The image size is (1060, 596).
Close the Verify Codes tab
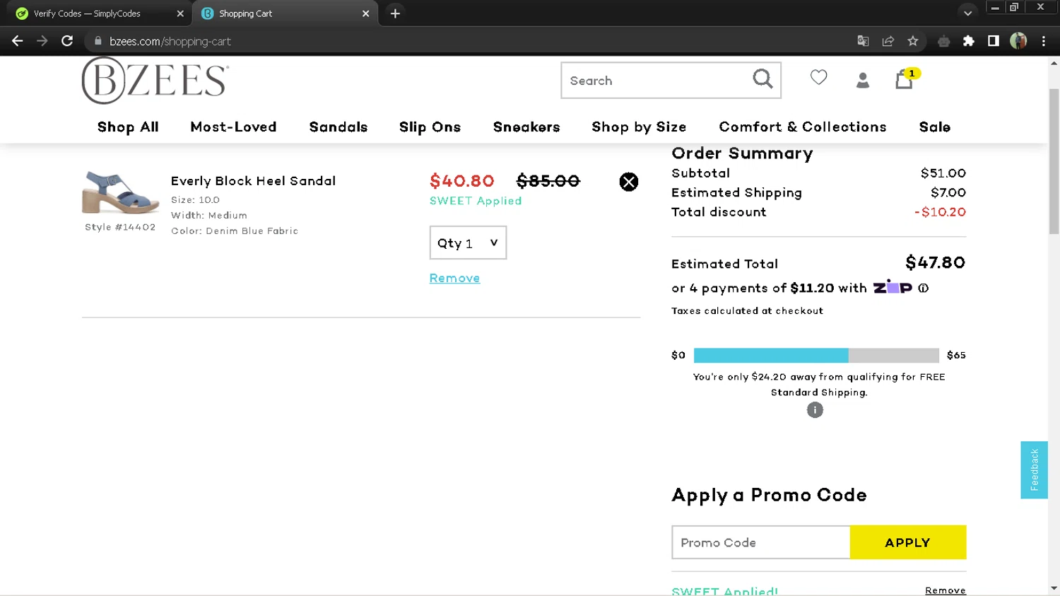(180, 13)
